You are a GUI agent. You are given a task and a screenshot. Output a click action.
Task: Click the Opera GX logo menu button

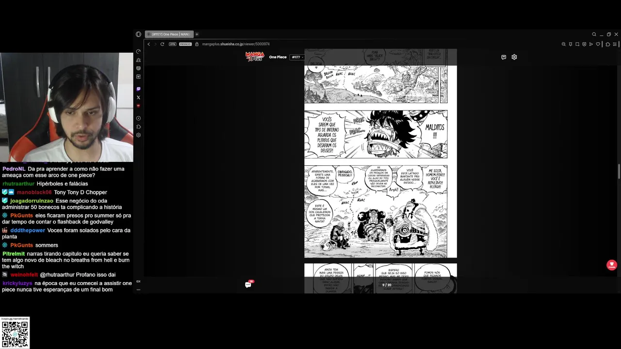click(x=138, y=34)
